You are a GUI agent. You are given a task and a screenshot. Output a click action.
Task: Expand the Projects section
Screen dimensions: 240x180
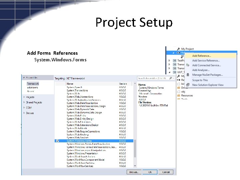pyautogui.click(x=24, y=97)
